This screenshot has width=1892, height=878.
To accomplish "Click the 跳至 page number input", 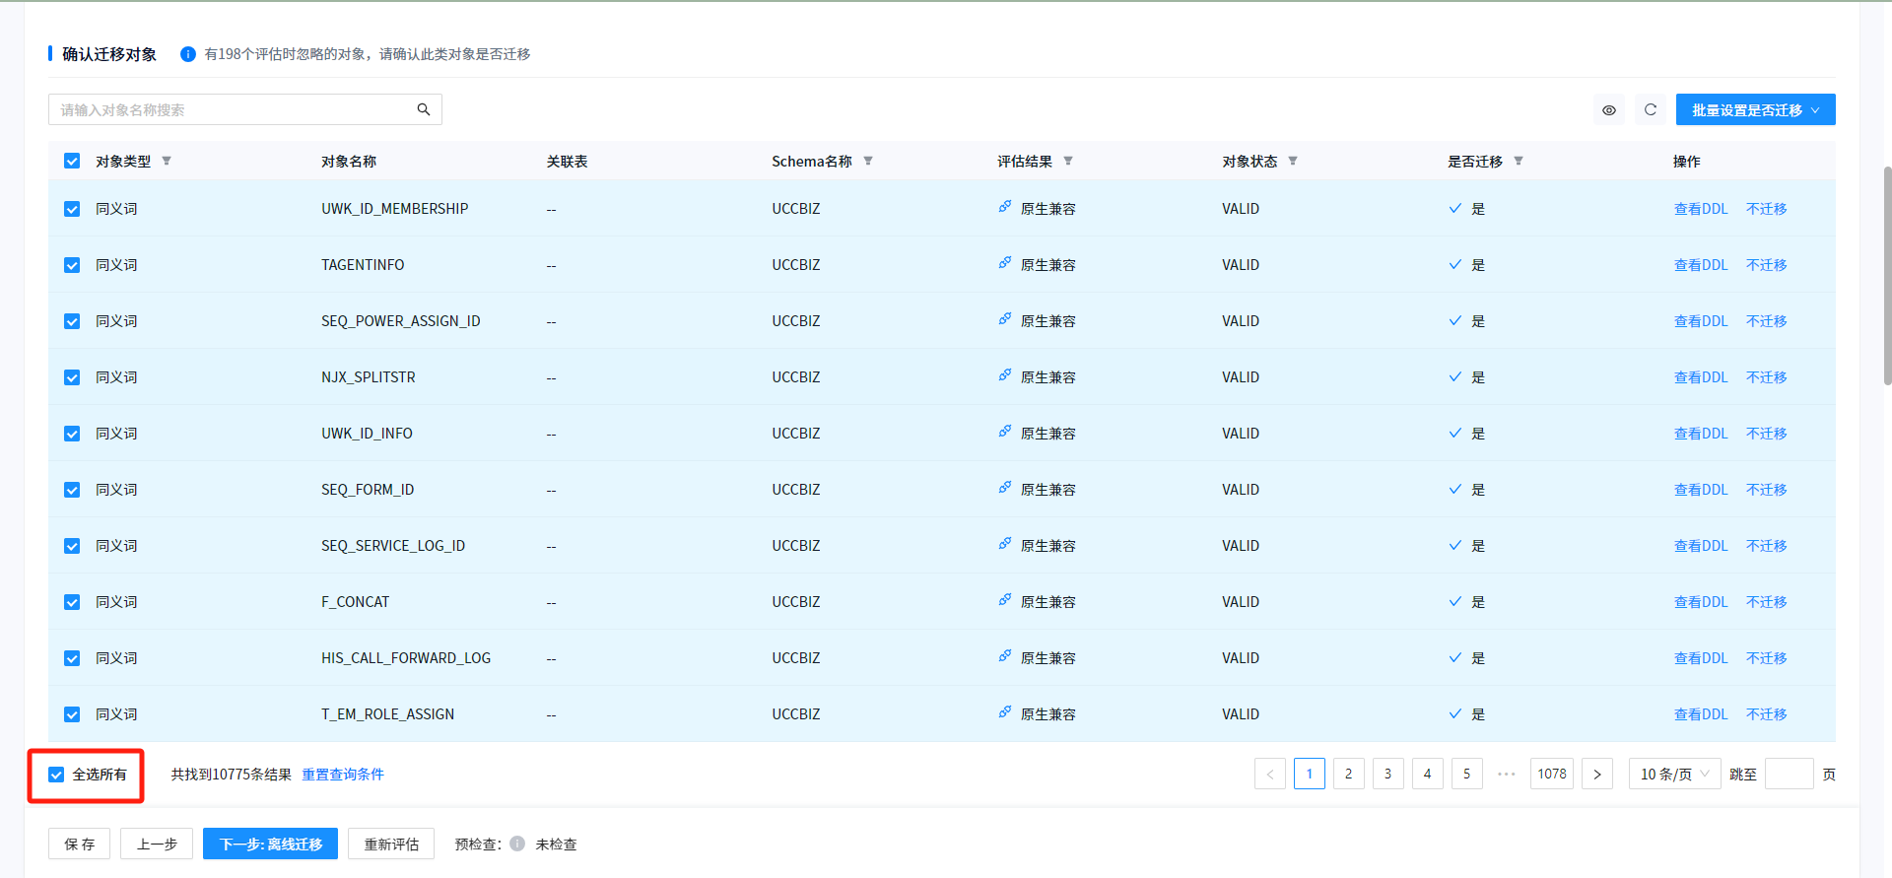I will pyautogui.click(x=1790, y=774).
